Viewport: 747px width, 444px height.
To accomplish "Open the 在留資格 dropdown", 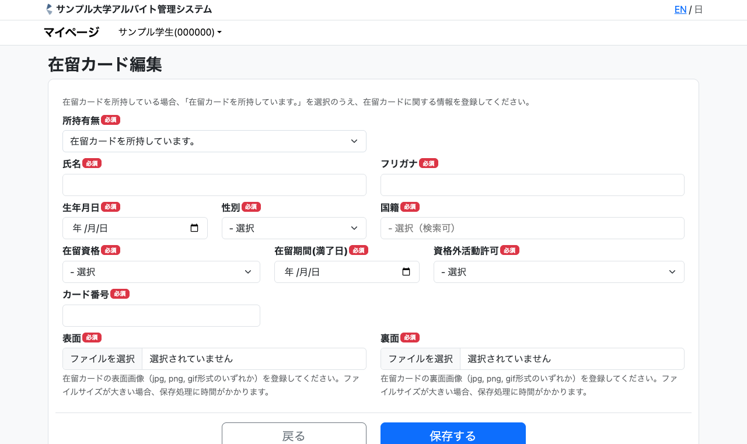I will (x=161, y=272).
